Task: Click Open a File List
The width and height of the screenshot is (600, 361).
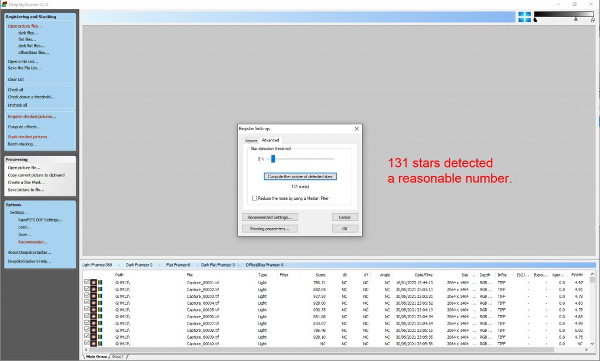Action: click(x=23, y=62)
